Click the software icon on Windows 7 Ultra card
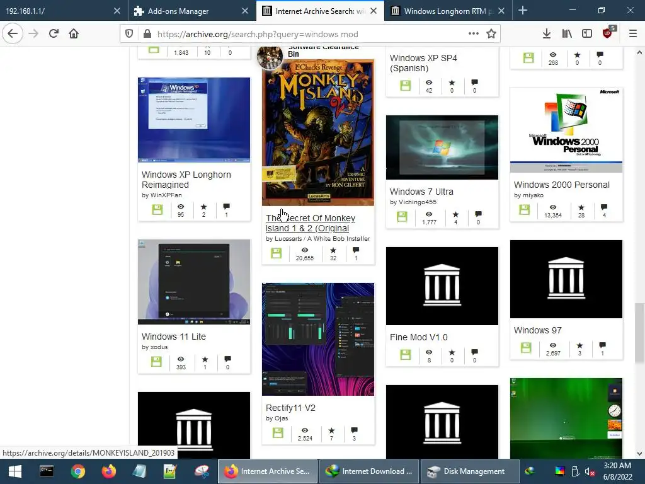 [x=402, y=217]
